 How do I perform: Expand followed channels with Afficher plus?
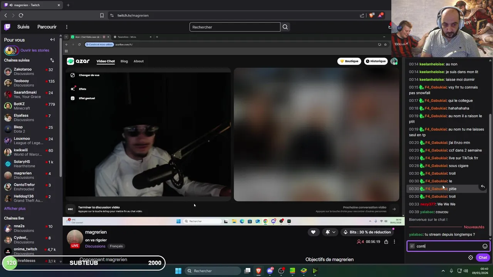point(15,209)
